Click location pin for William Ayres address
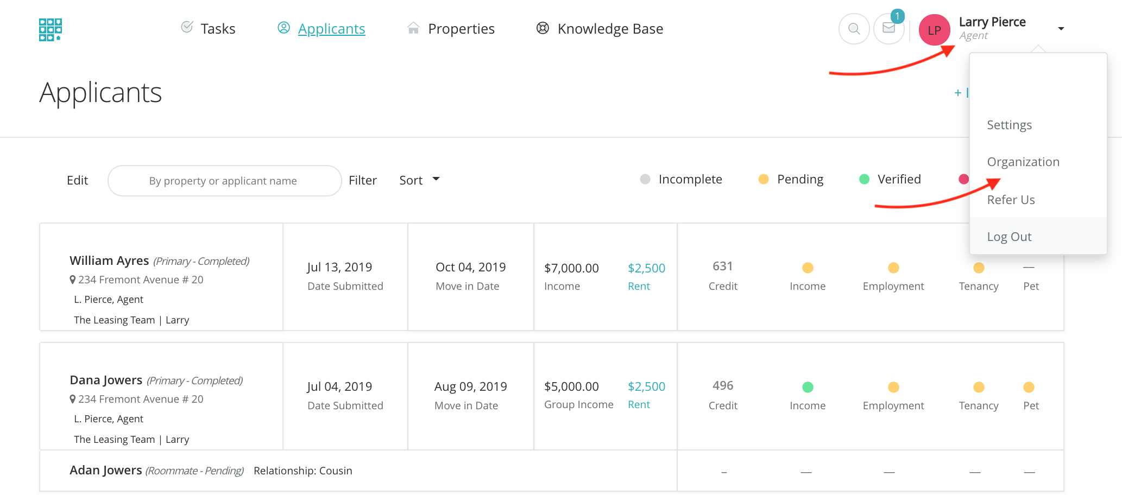Viewport: 1122px width, 495px height. [x=73, y=280]
